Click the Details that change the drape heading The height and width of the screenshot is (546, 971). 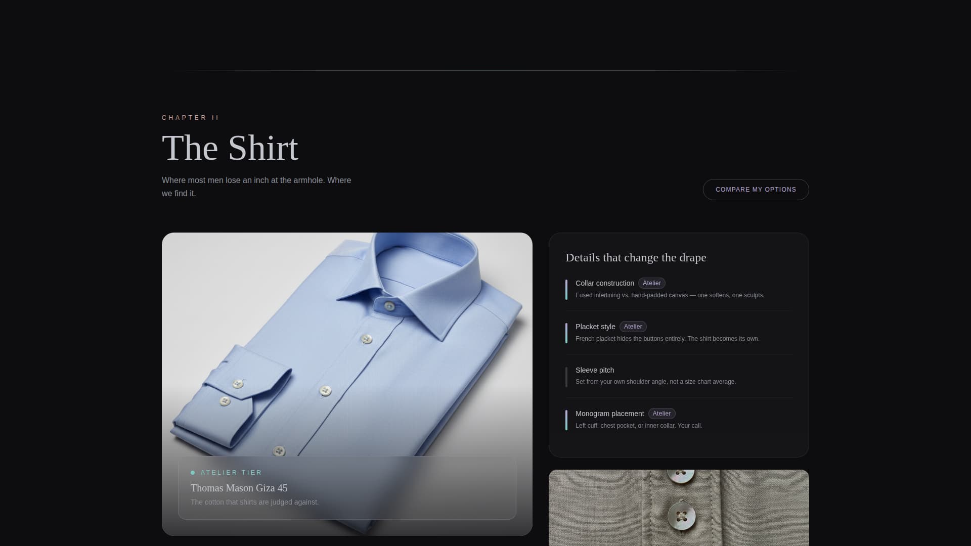(636, 257)
